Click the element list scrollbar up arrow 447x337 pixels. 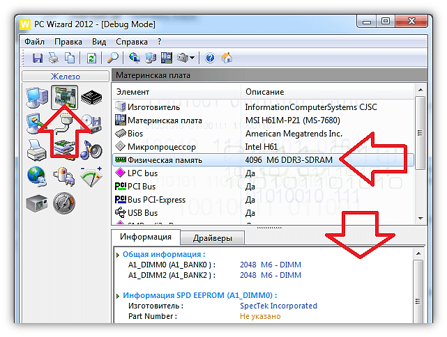421,91
